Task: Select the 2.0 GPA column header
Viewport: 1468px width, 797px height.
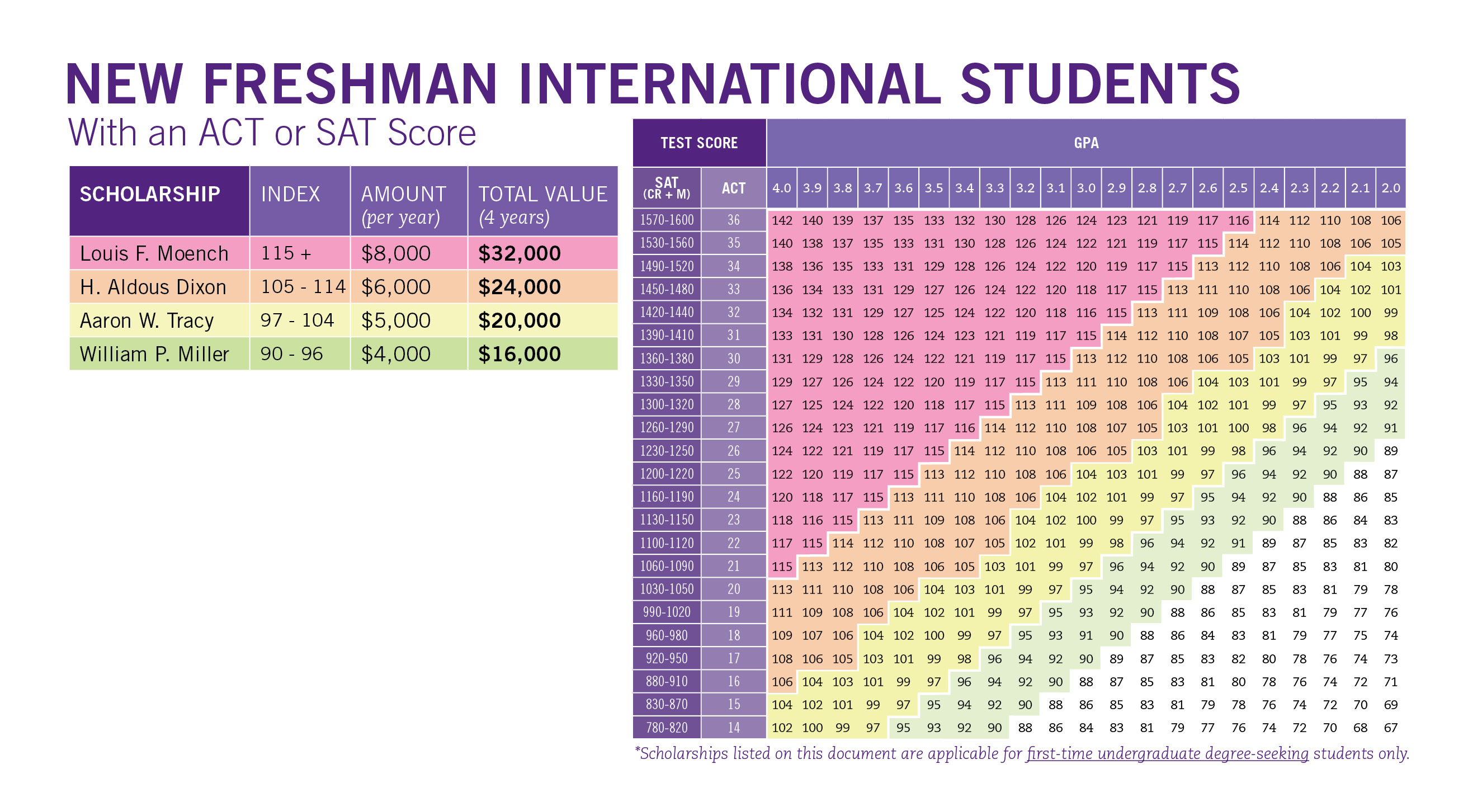Action: click(x=1390, y=188)
